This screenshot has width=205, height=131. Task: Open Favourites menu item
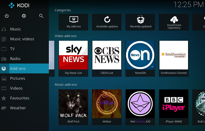(x=24, y=98)
